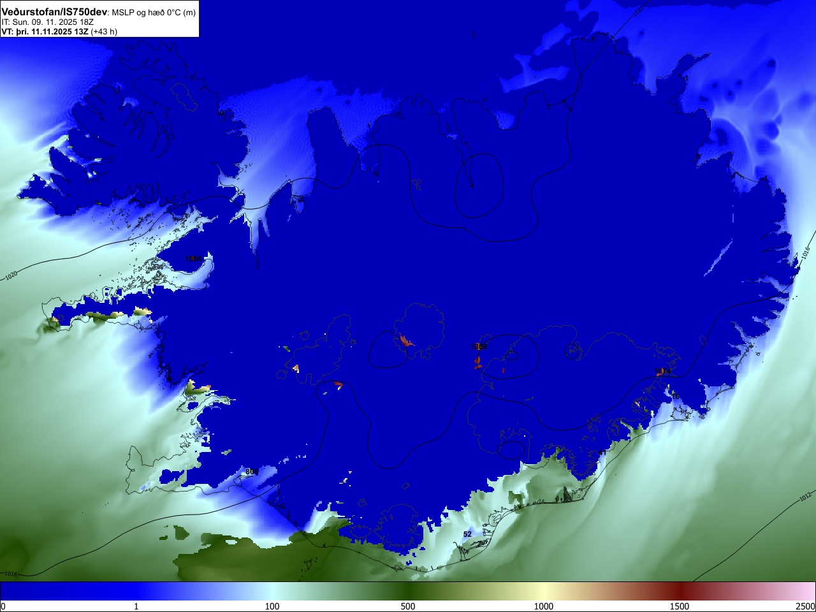Image resolution: width=816 pixels, height=612 pixels.
Task: Click the 'MSLP og hæð 0°C (m)' caption
Action: click(x=154, y=13)
